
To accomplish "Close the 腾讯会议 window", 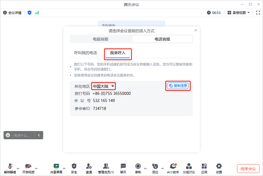I will pos(258,4).
